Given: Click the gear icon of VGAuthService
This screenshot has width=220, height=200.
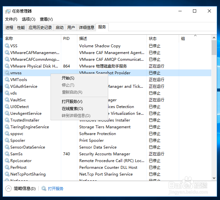Looking at the screenshot, I should [x=7, y=86].
